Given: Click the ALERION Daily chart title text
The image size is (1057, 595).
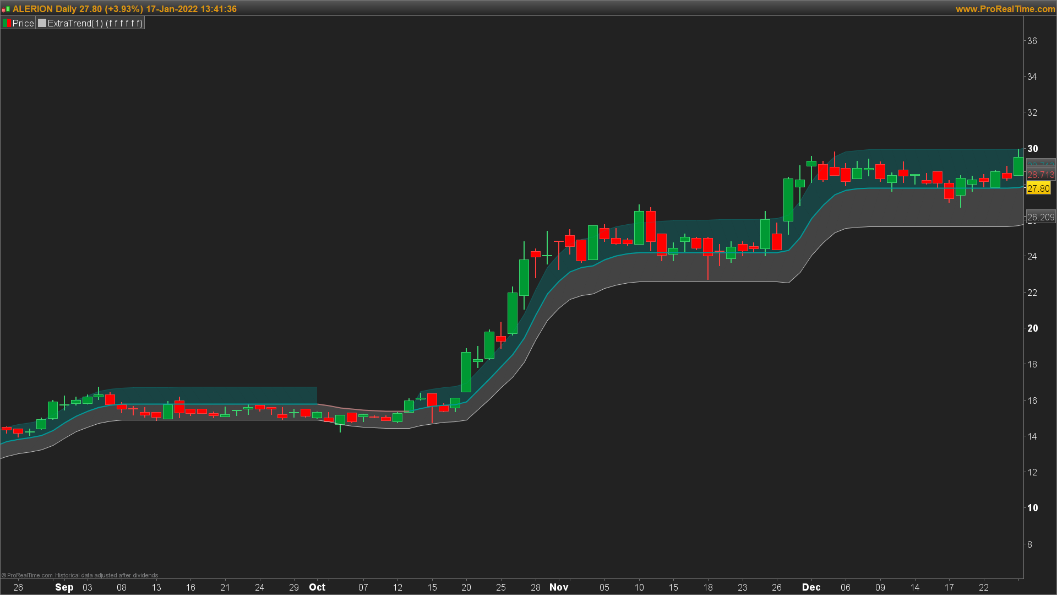Looking at the screenshot, I should tap(124, 9).
